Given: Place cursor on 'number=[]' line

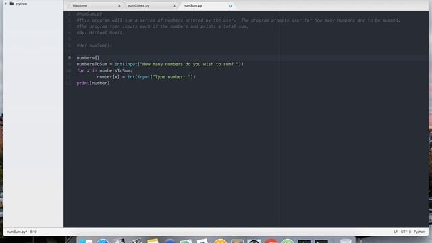Looking at the screenshot, I should [88, 58].
